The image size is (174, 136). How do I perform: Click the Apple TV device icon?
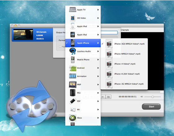point(73,10)
